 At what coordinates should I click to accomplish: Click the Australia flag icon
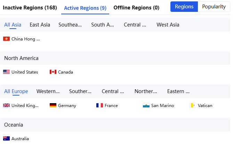click(x=6, y=138)
